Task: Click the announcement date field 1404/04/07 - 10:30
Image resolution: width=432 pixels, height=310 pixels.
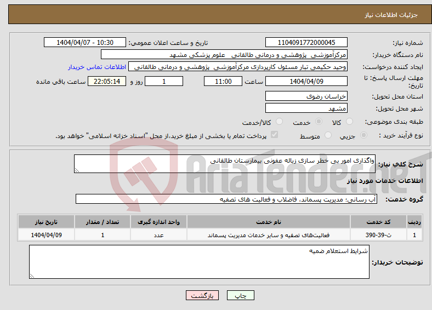Action: [x=85, y=42]
